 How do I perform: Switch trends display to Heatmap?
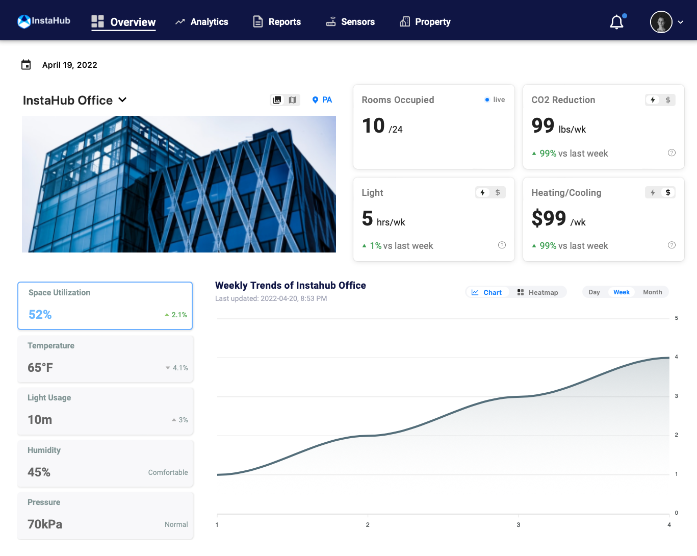[538, 292]
